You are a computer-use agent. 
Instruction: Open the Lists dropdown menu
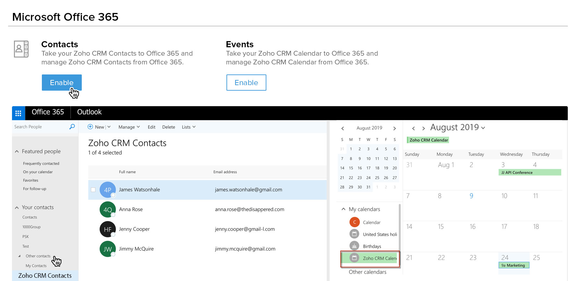[189, 127]
